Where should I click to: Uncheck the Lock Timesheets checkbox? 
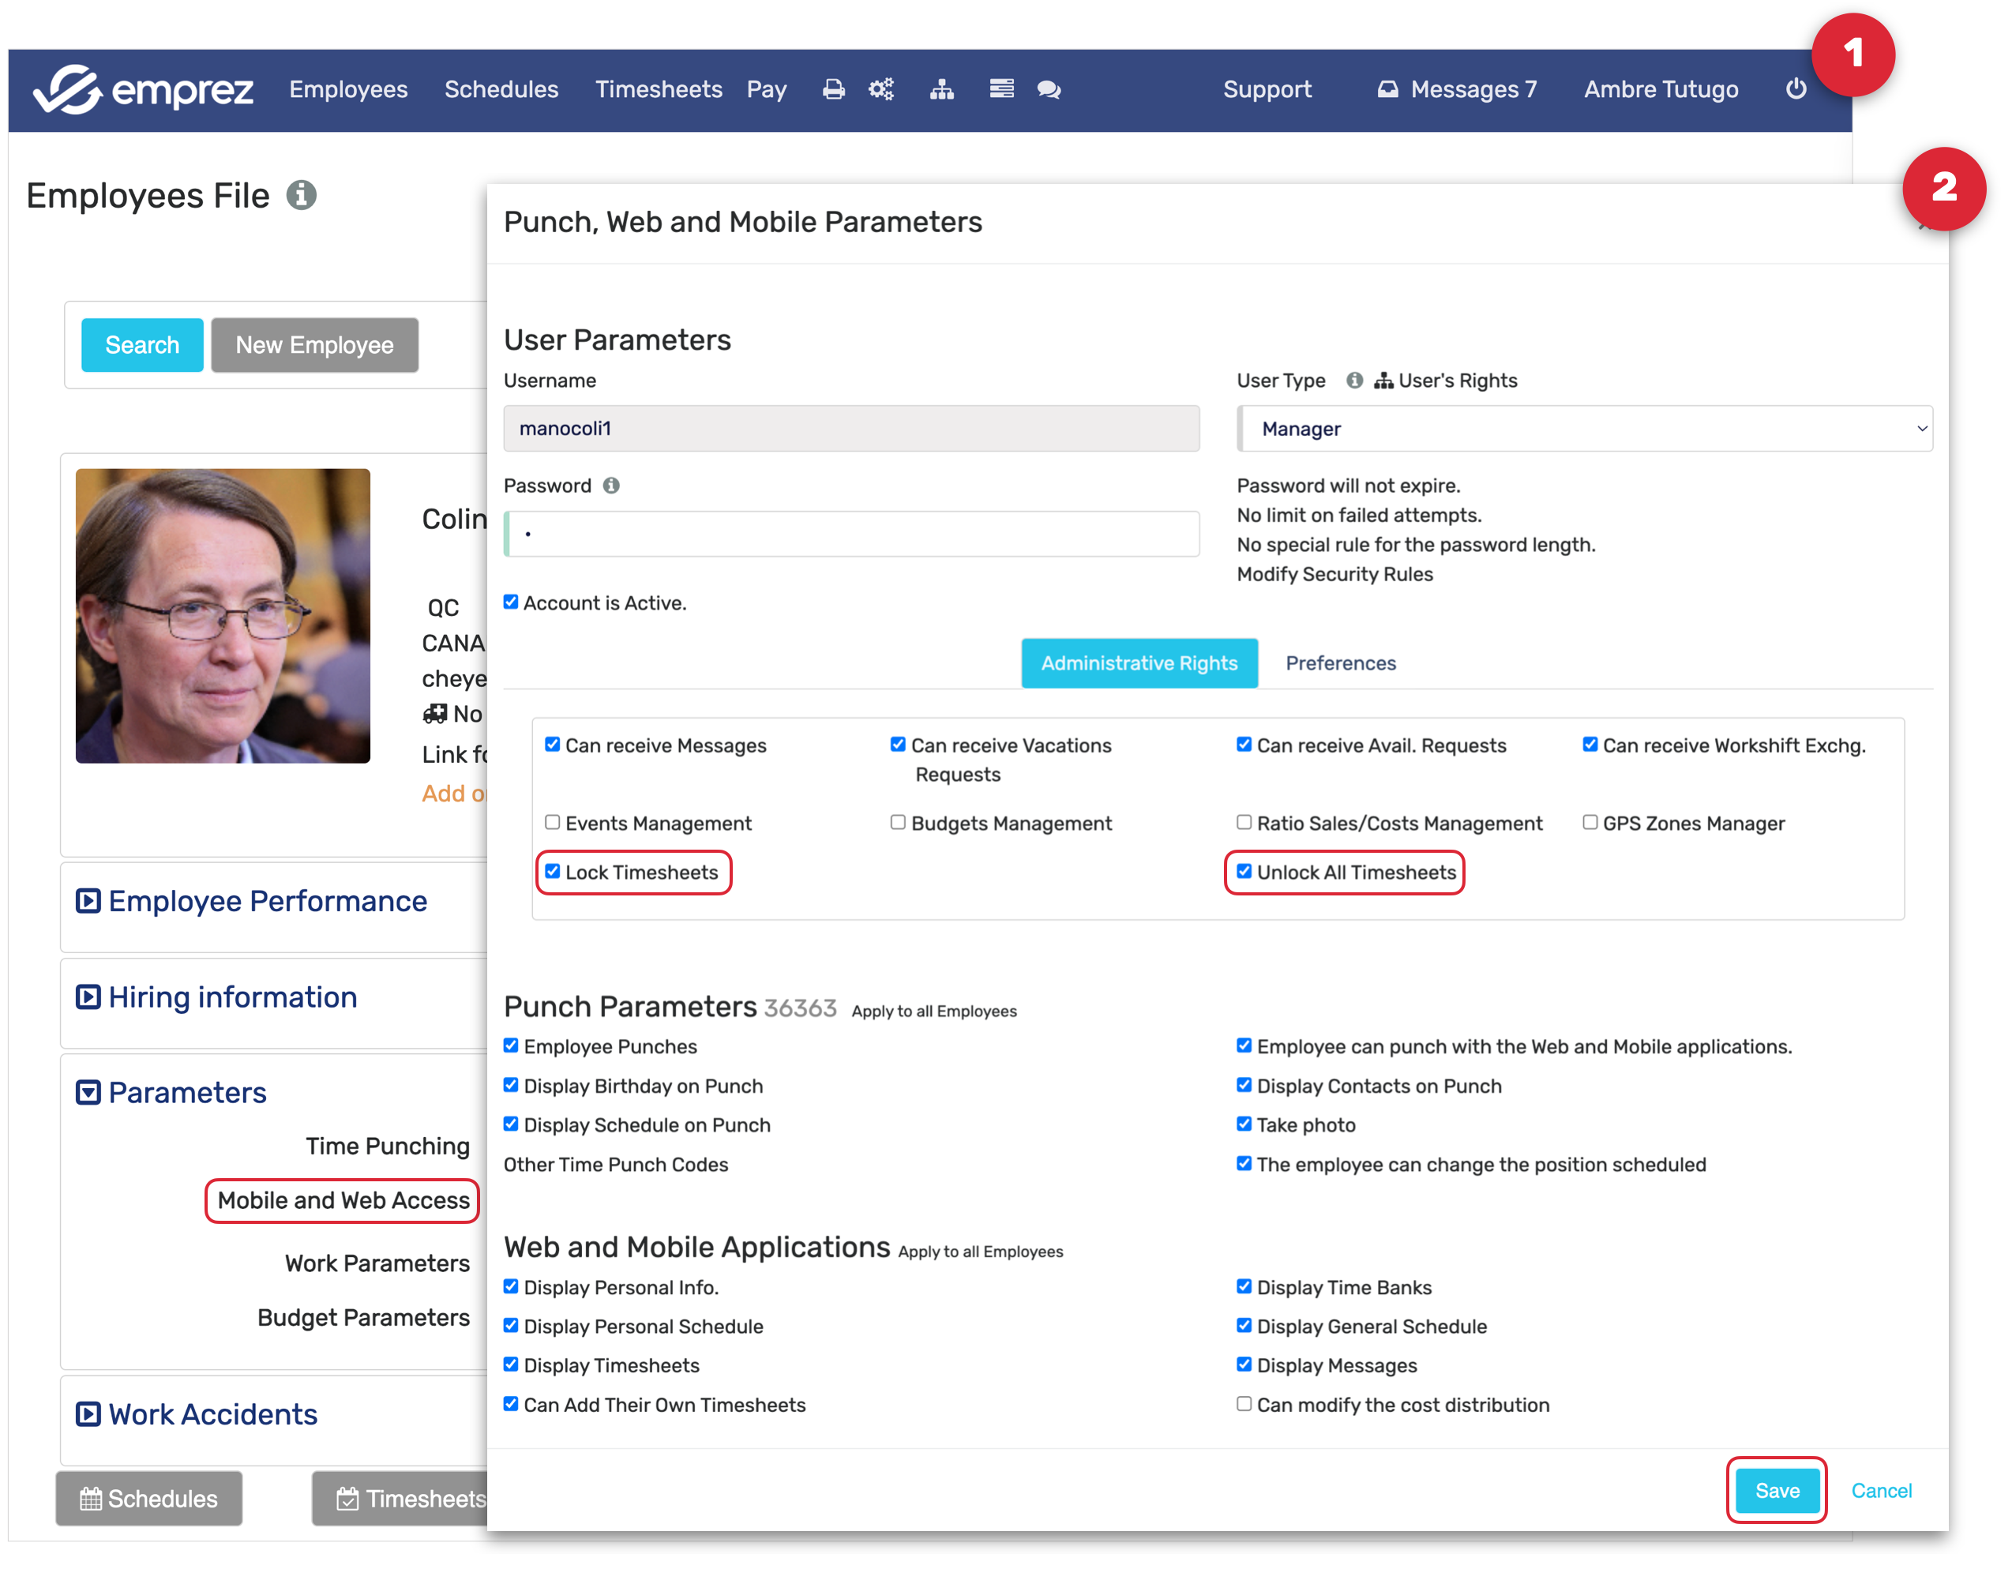click(553, 872)
